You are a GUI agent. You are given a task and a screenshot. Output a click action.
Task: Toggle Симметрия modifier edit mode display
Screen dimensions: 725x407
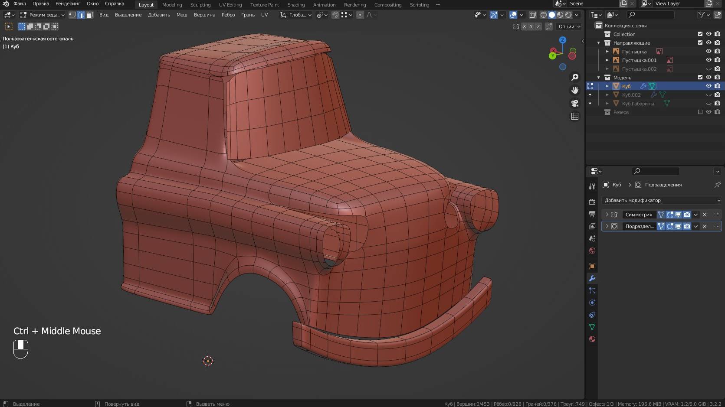669,215
